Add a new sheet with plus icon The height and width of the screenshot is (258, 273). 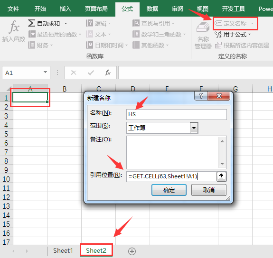click(x=132, y=251)
